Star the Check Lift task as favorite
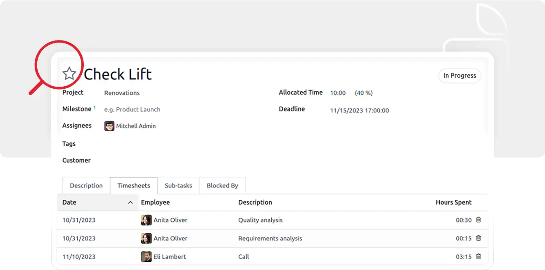This screenshot has height=270, width=545. (69, 74)
